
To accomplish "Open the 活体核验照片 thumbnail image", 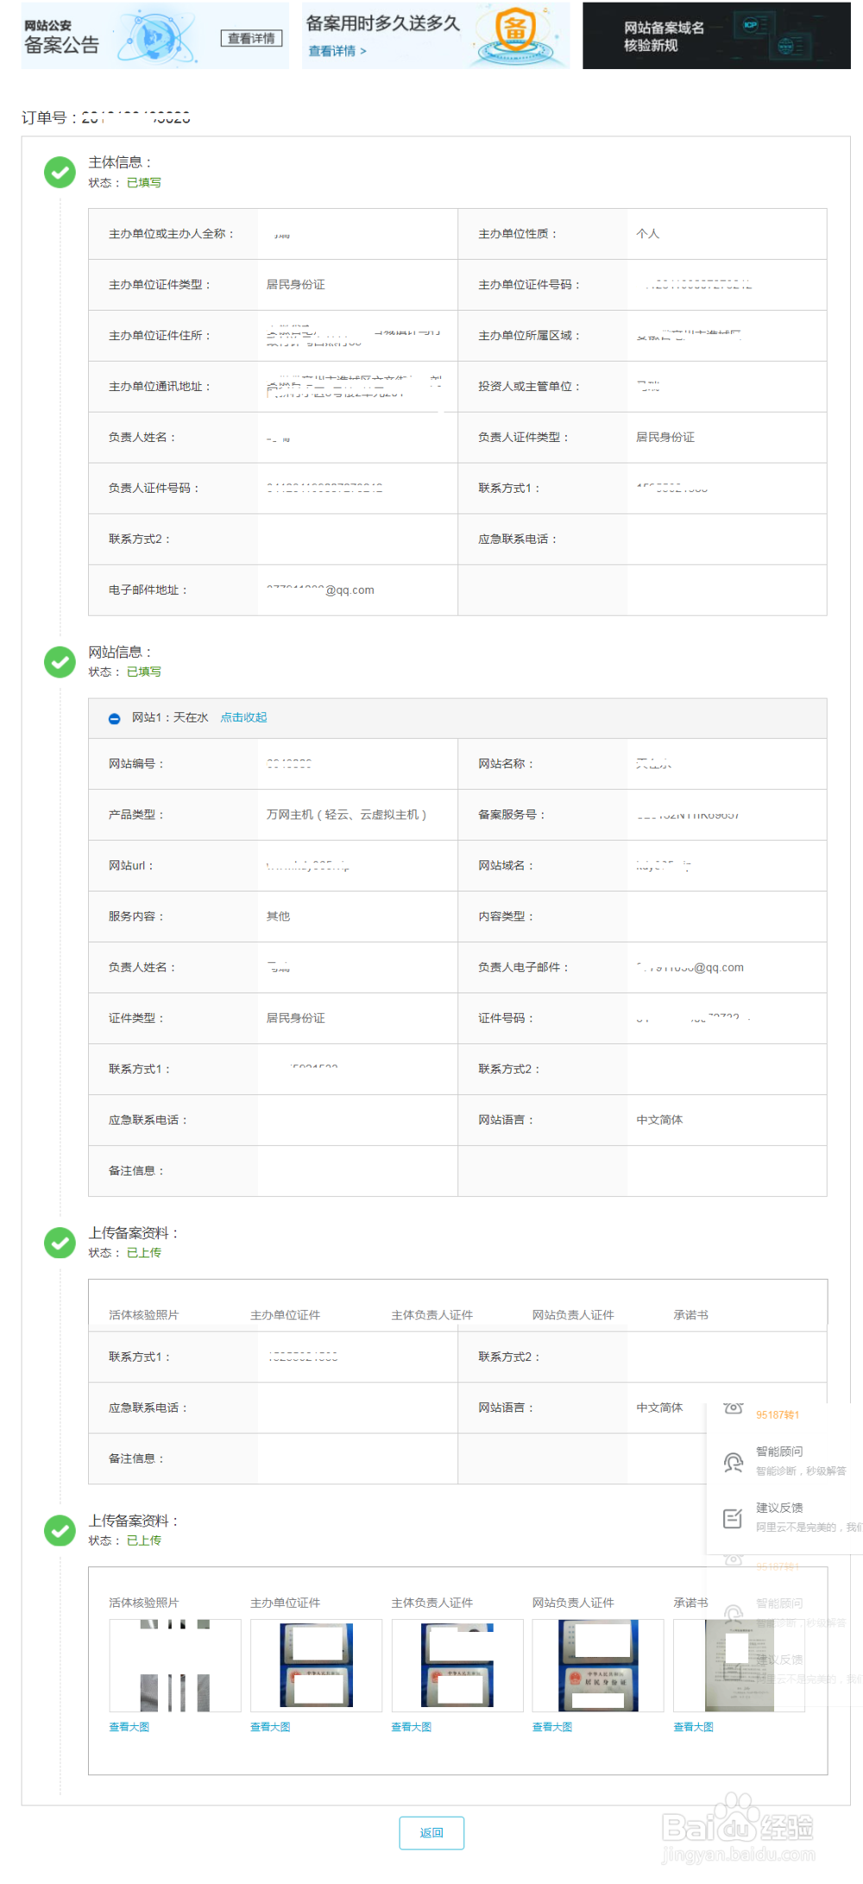I will point(175,1666).
